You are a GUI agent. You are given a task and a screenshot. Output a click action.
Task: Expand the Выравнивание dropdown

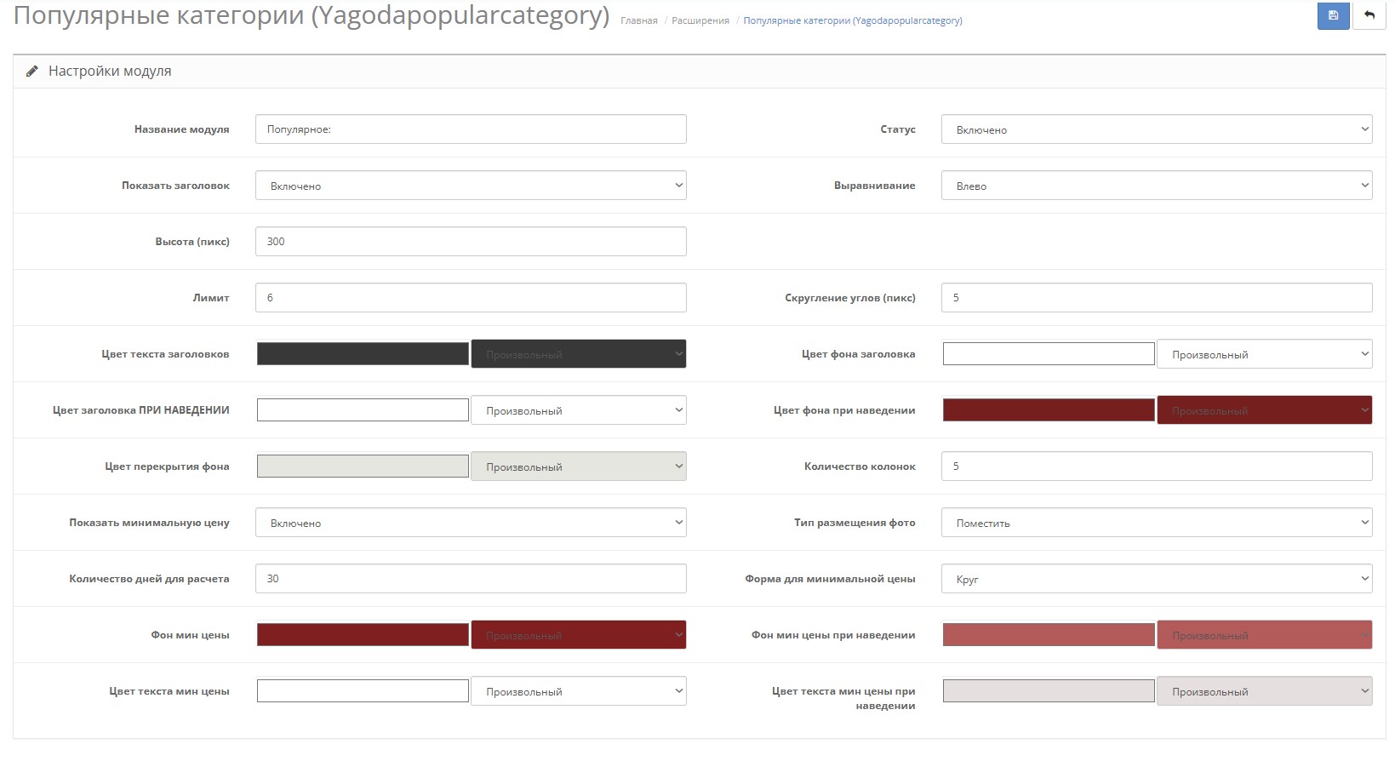tap(1157, 186)
